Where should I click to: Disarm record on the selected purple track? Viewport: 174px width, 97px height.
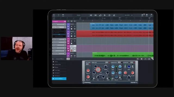click(72, 51)
